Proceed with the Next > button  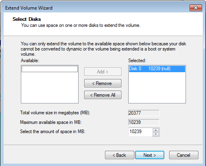coord(149,155)
